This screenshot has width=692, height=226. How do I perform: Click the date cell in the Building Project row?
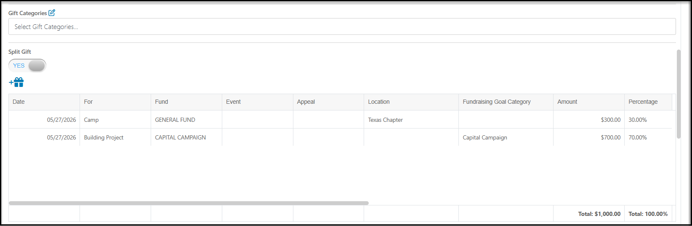(44, 137)
